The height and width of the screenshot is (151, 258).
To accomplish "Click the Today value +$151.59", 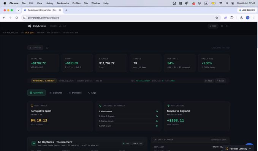I will pos(71,63).
